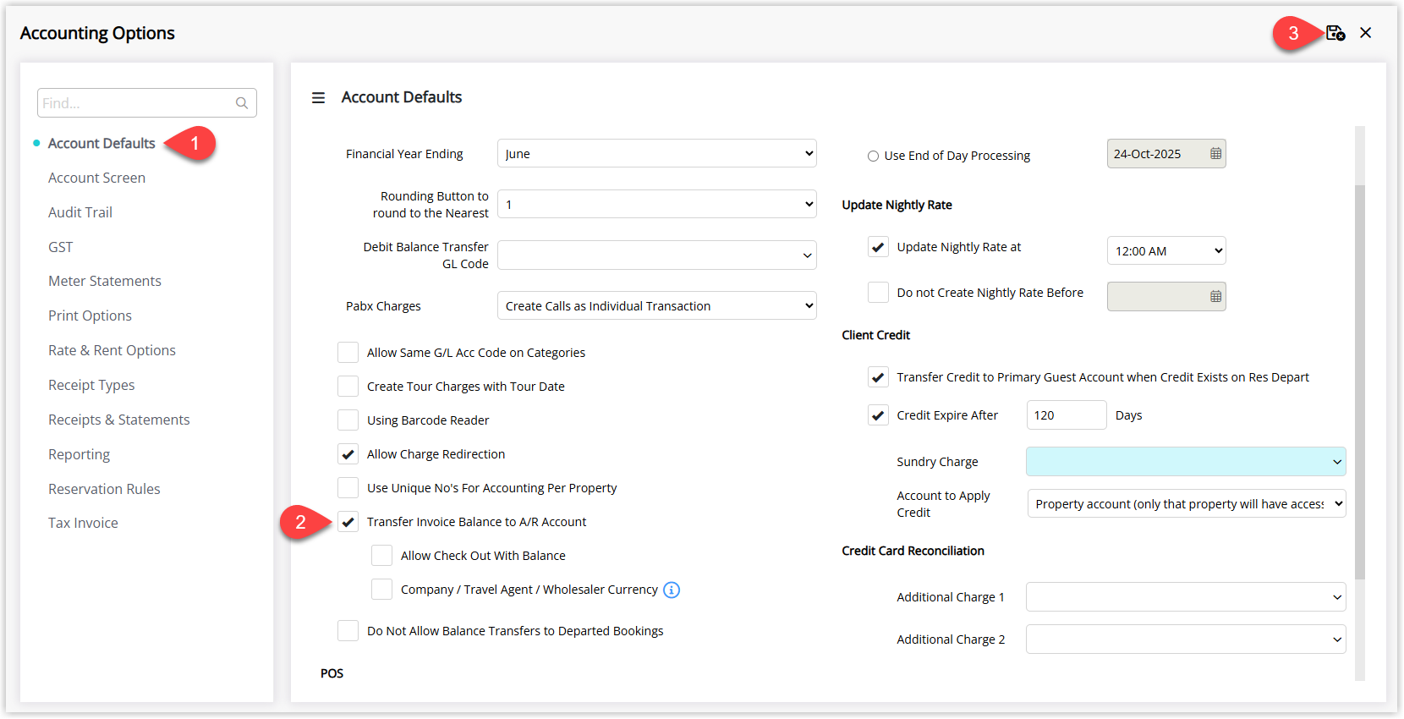Toggle Transfer Invoice Balance to A/R Account
The image size is (1404, 719).
point(348,521)
